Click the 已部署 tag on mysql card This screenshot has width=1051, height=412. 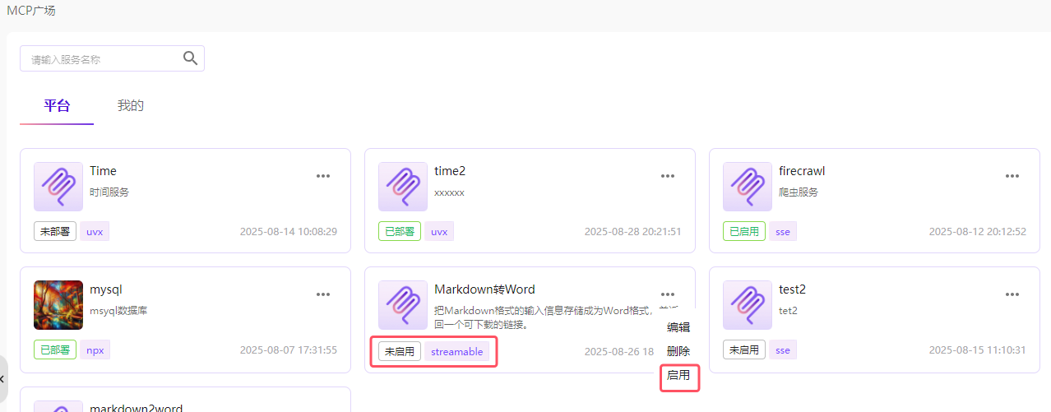[x=55, y=350]
